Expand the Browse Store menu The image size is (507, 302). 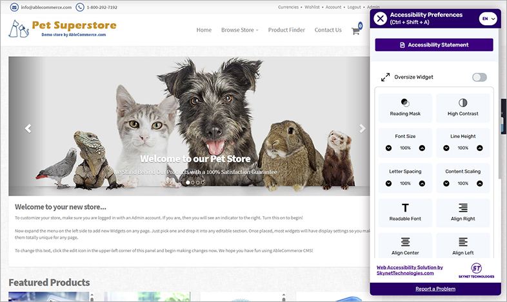tap(239, 30)
